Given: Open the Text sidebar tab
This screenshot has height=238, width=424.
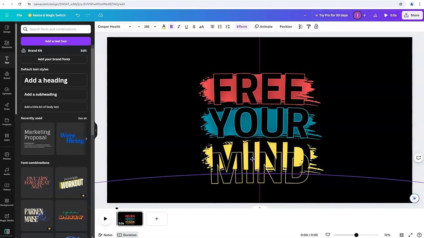Looking at the screenshot, I should pyautogui.click(x=7, y=60).
